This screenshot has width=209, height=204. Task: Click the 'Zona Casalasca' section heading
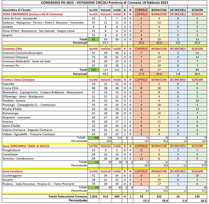tap(13, 171)
